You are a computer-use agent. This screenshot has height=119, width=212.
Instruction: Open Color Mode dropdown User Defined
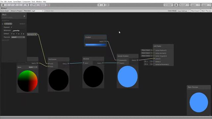[x=183, y=11]
